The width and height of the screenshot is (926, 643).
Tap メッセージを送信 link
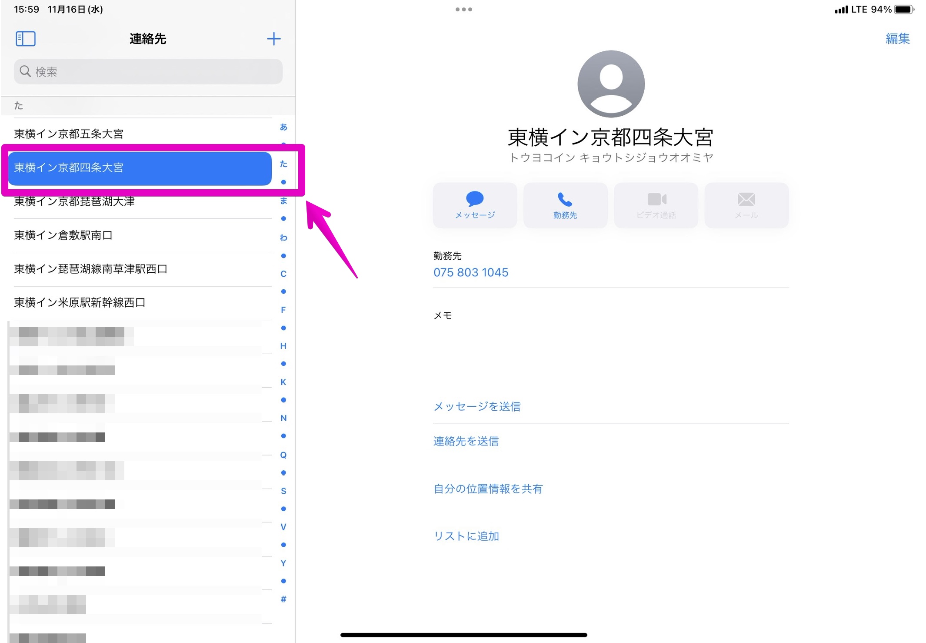point(477,406)
